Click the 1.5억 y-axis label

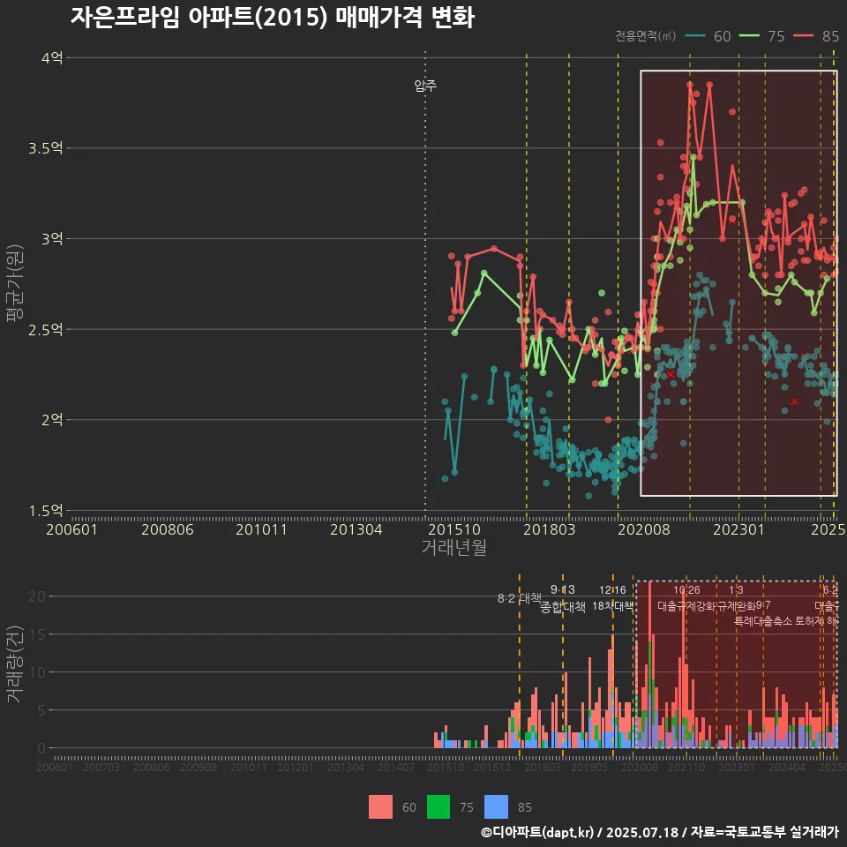coord(46,511)
